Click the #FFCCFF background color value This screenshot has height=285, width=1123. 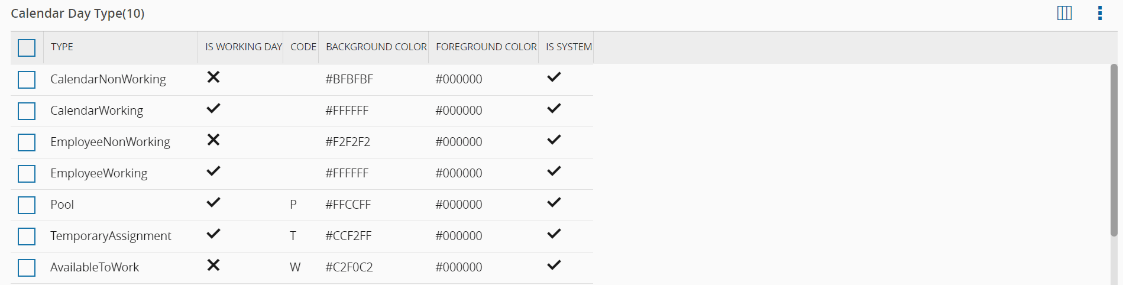[348, 205]
